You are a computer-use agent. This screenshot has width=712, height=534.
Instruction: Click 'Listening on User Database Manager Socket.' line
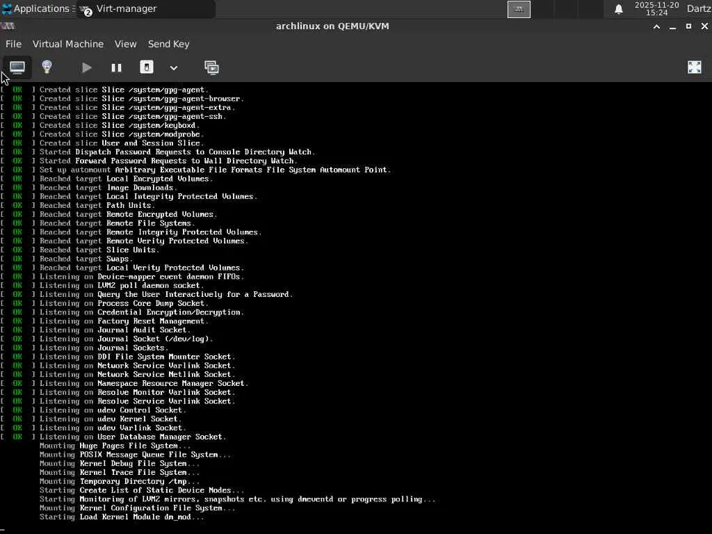click(x=133, y=437)
